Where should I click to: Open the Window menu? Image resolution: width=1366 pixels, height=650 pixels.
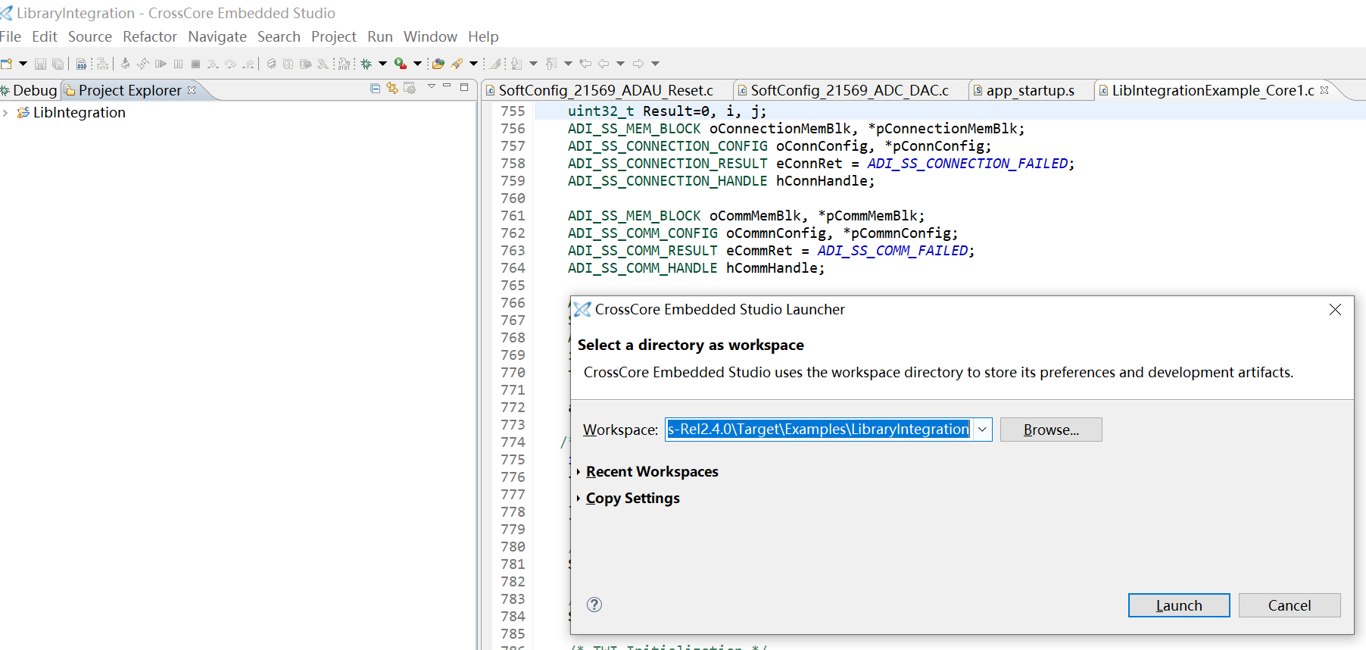(x=430, y=36)
